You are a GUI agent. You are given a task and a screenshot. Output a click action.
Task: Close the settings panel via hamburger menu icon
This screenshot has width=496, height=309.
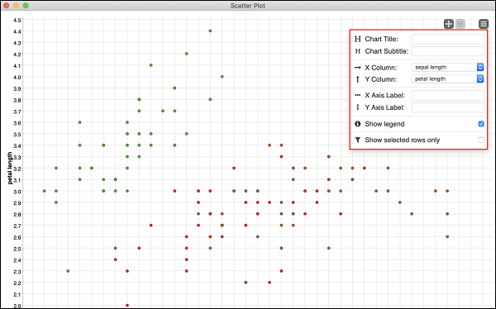click(484, 24)
